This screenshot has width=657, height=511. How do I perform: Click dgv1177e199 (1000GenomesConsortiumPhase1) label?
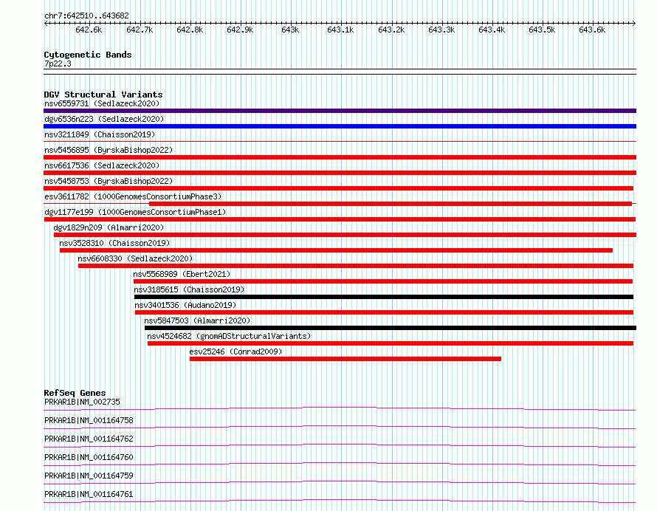pos(135,212)
